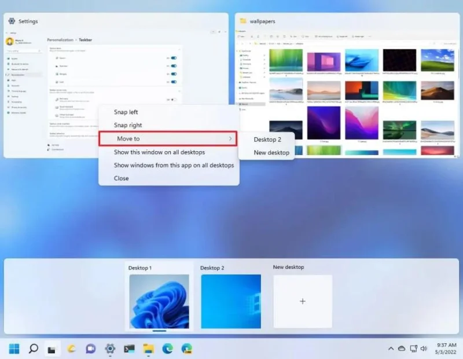
Task: Click the See more ellipsis in Explorer toolbar
Action: pyautogui.click(x=370, y=36)
